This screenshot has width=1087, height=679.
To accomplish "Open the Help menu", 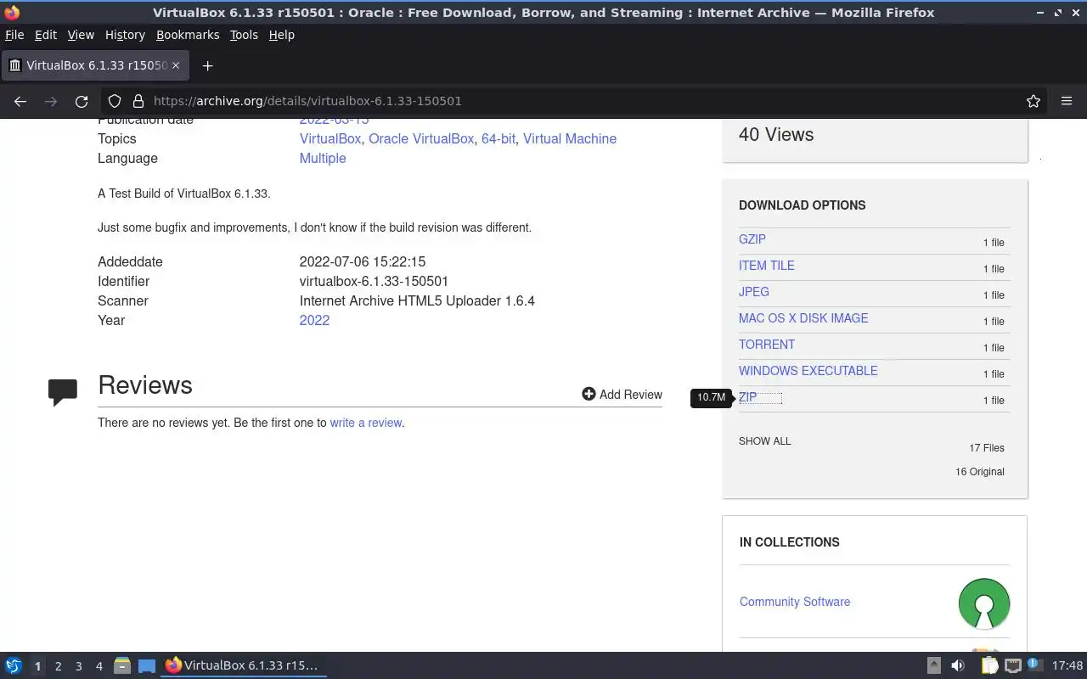I will (281, 35).
